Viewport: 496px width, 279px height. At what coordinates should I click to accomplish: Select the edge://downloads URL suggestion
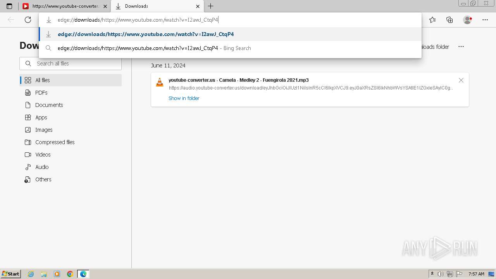(x=230, y=34)
